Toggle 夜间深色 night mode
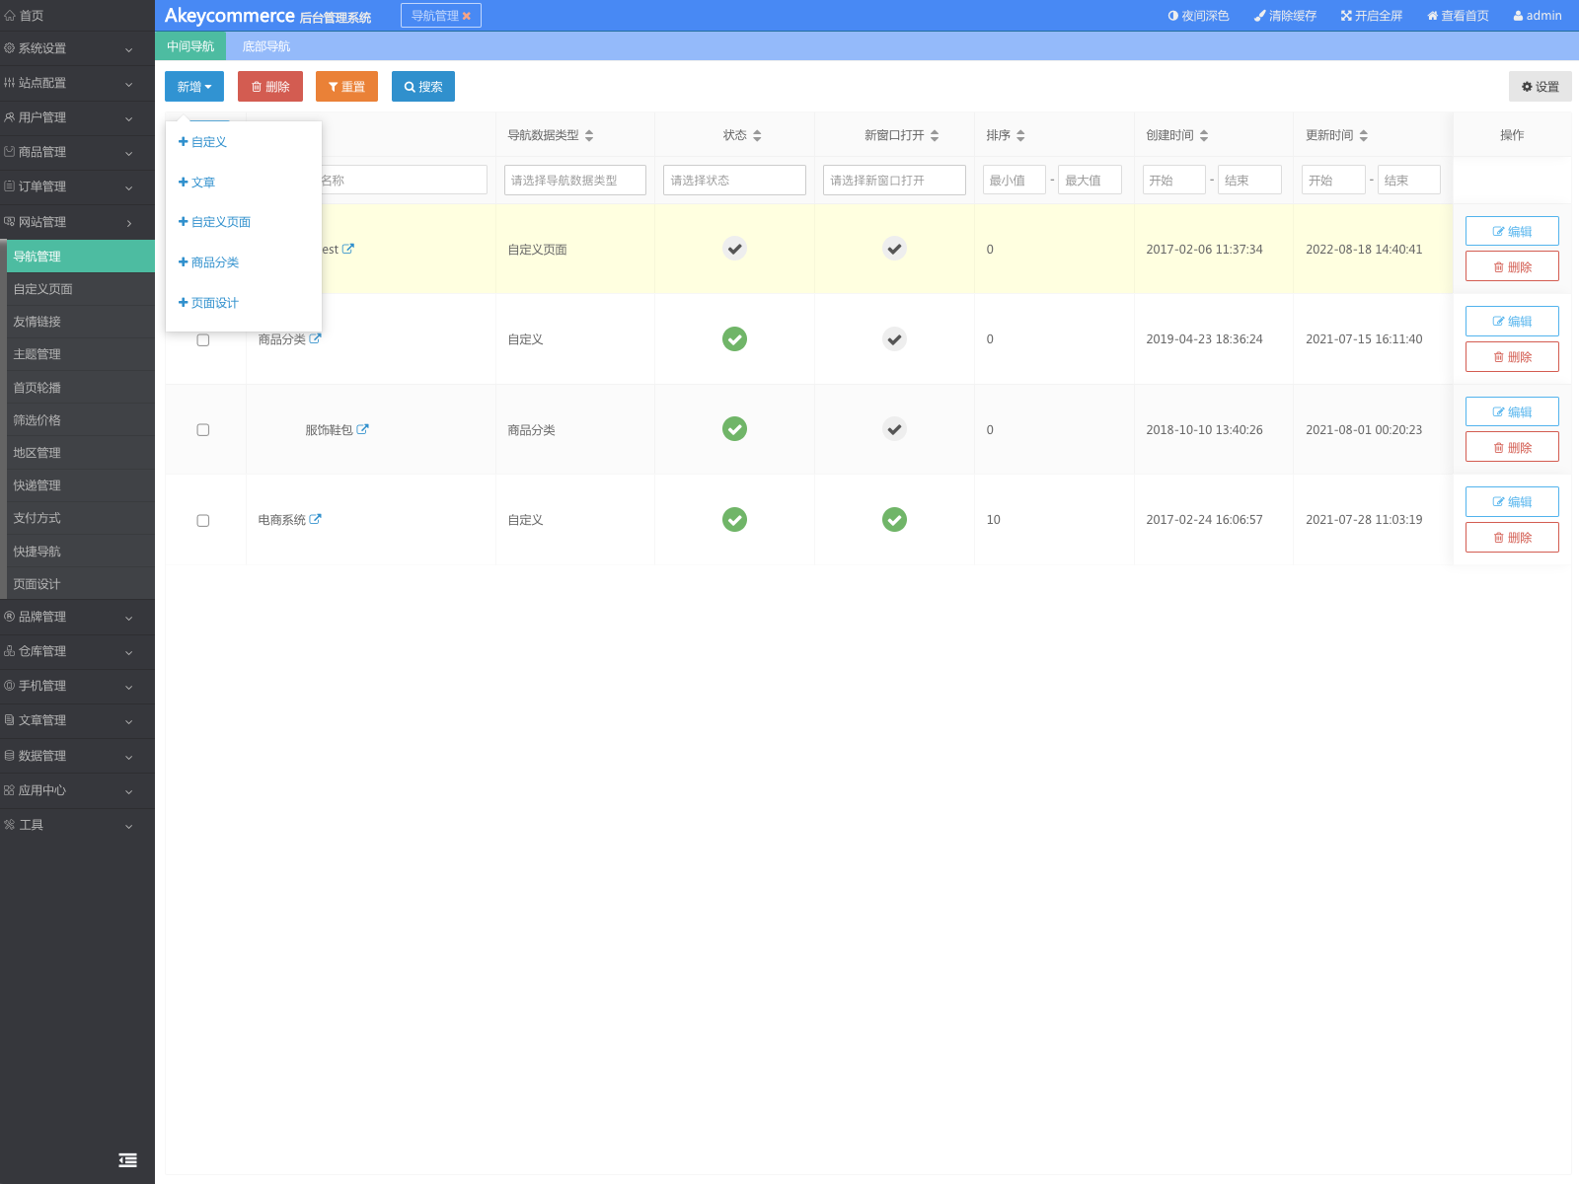1579x1184 pixels. coord(1198,16)
